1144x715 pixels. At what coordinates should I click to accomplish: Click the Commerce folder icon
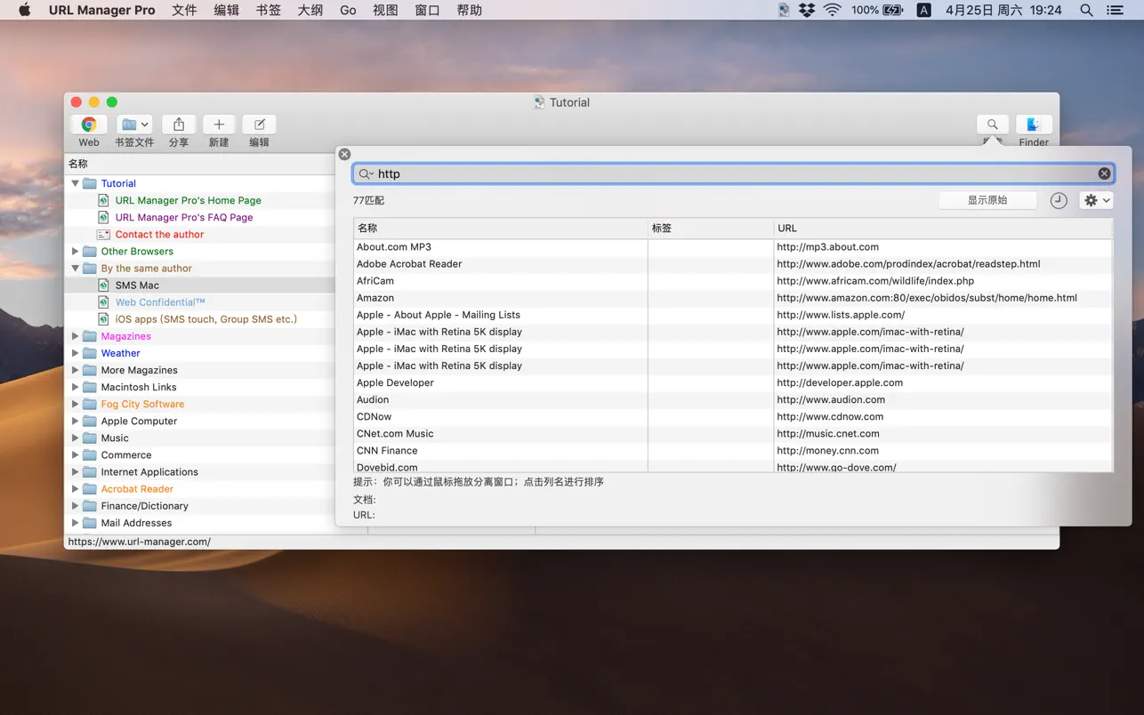(x=90, y=454)
